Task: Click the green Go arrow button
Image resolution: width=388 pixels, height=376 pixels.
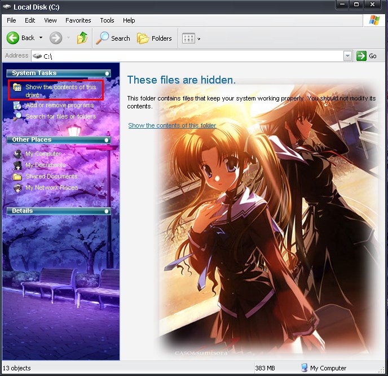Action: (361, 56)
